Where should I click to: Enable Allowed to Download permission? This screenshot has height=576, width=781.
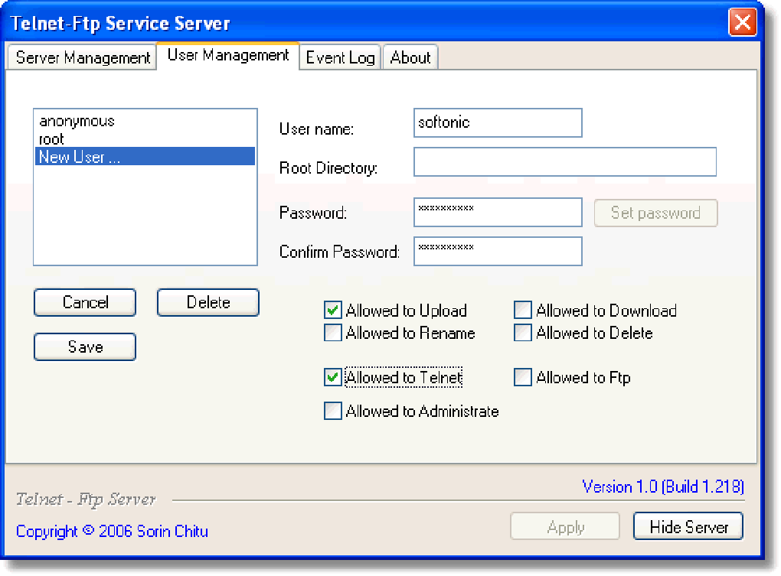point(522,310)
